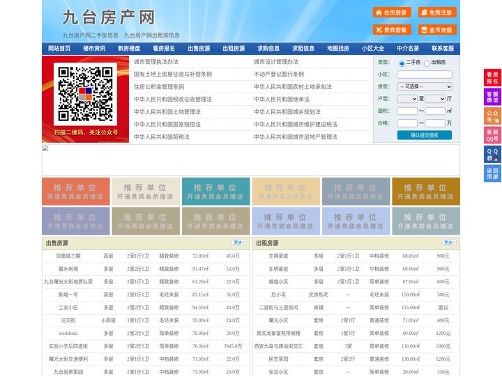Open the 看房报名 side floating icon
Viewport: 502px width, 376px height.
[x=492, y=78]
